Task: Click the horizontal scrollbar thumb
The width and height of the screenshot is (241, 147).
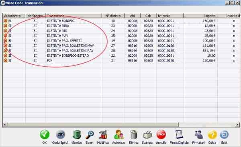Action: [93, 125]
